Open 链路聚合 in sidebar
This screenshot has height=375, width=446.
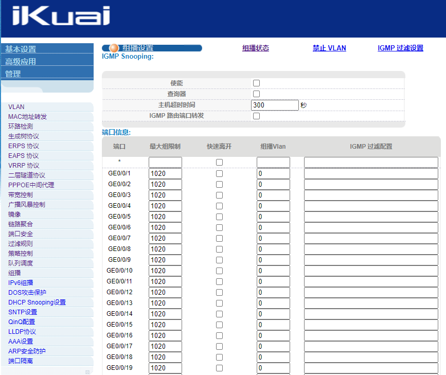[21, 224]
